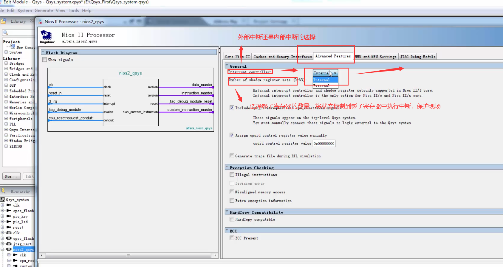Switch to JTAG Debug Module tab
503x267 pixels.
[x=418, y=57]
